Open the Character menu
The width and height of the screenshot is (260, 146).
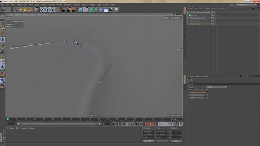pyautogui.click(x=76, y=5)
